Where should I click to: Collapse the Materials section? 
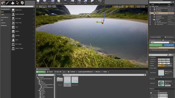point(150,79)
